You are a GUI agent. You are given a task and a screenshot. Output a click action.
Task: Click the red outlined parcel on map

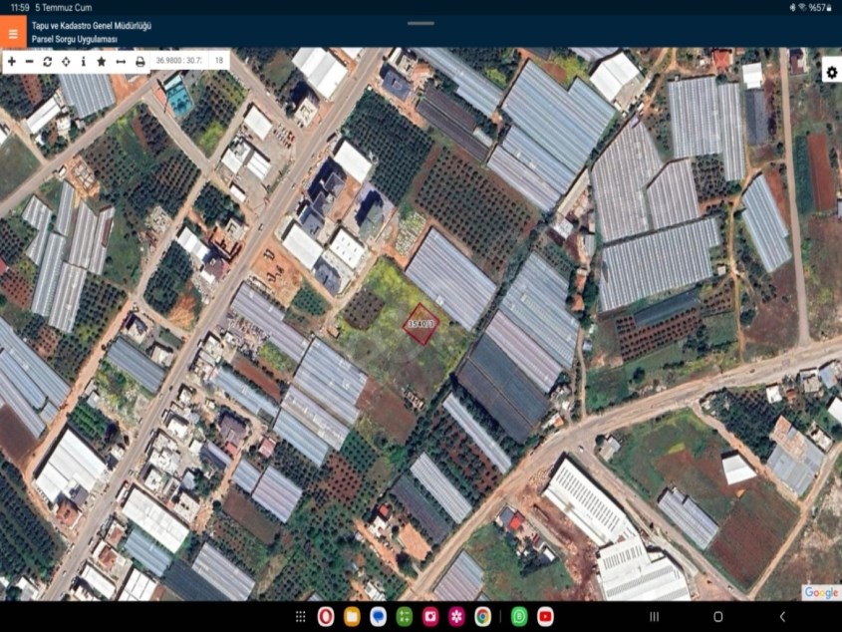tap(421, 324)
